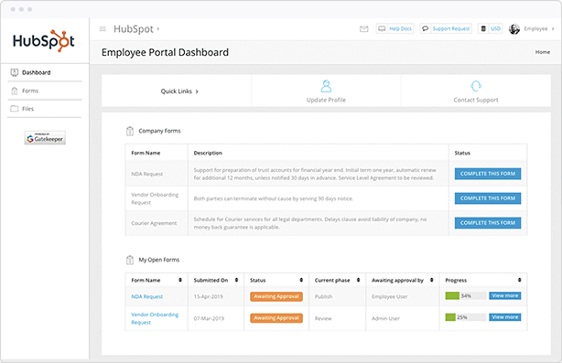
Task: Click the Forms sidebar clipboard icon
Action: [15, 91]
